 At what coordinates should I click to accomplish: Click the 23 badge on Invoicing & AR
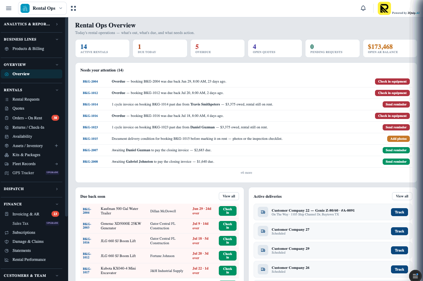(x=55, y=214)
